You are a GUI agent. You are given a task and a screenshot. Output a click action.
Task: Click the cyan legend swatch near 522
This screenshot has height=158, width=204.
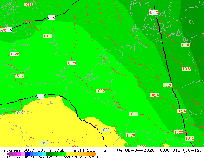pos(44,154)
